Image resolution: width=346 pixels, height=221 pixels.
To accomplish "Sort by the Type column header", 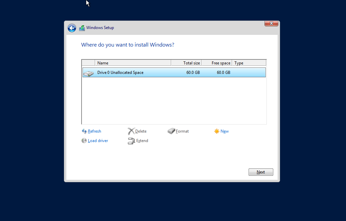I will tap(249, 63).
